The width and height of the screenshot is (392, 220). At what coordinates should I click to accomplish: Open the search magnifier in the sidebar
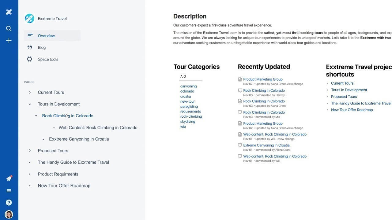[9, 28]
